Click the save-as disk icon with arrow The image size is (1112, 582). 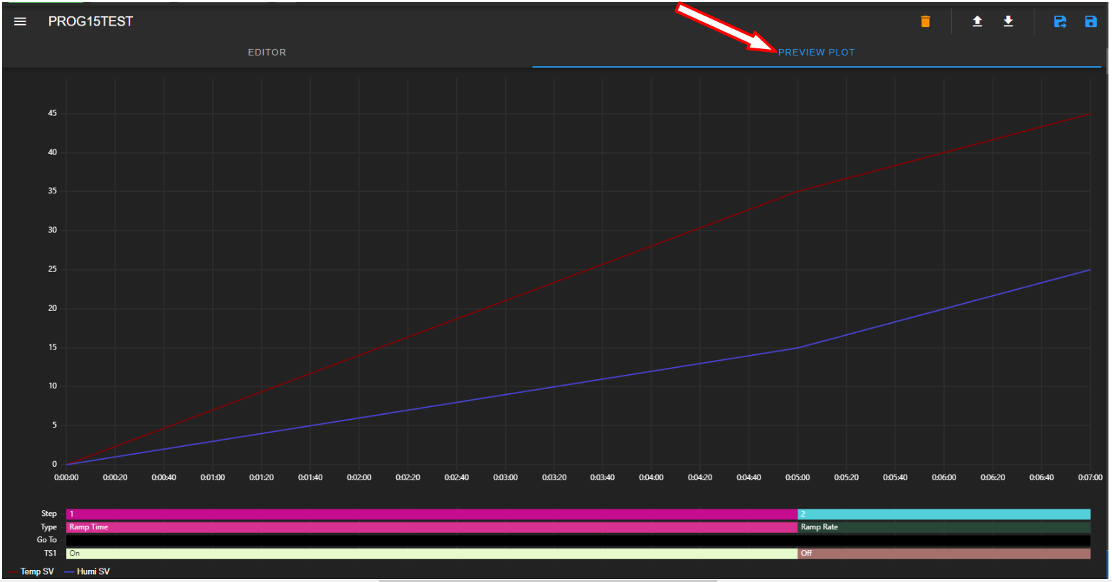coord(1060,21)
